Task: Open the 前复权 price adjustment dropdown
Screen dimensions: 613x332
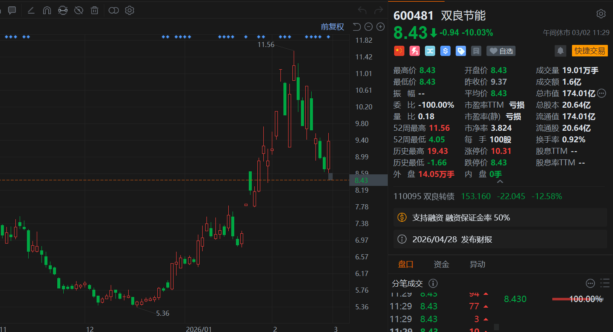Action: tap(333, 27)
